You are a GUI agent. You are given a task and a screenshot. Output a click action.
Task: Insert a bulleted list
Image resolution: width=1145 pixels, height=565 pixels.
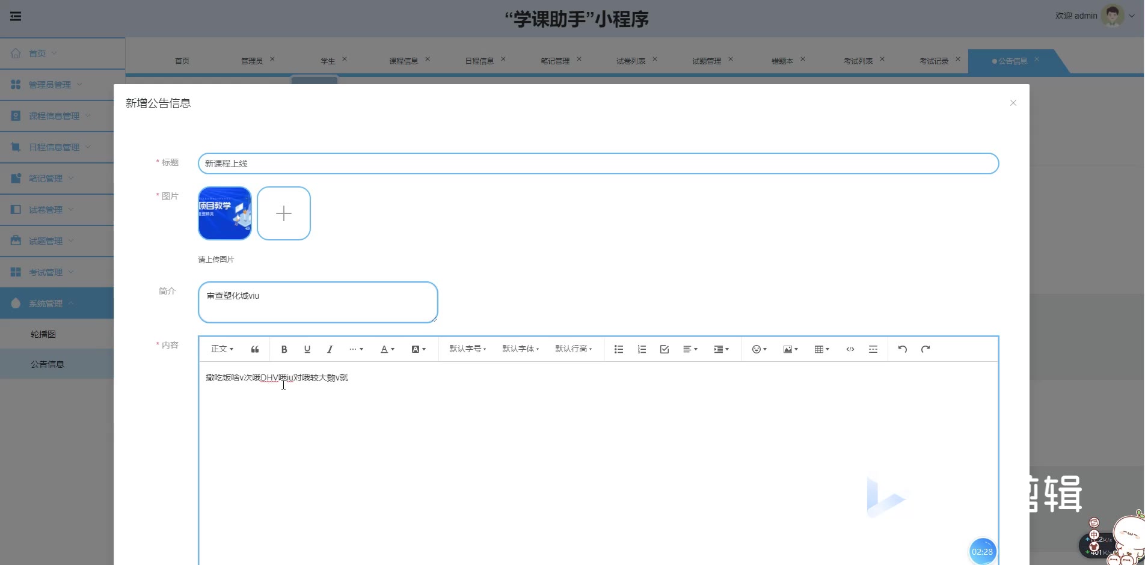[618, 349]
